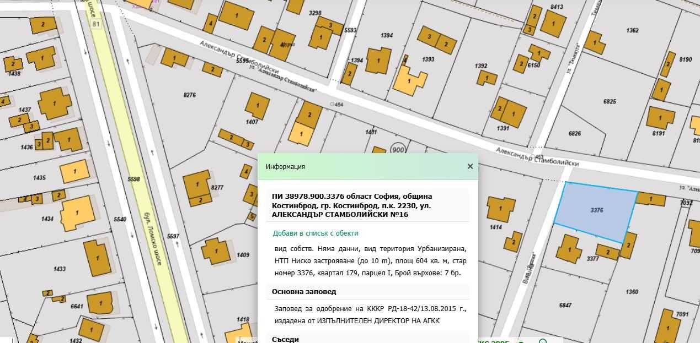
Task: Click the parcel label 8277
Action: (x=217, y=188)
